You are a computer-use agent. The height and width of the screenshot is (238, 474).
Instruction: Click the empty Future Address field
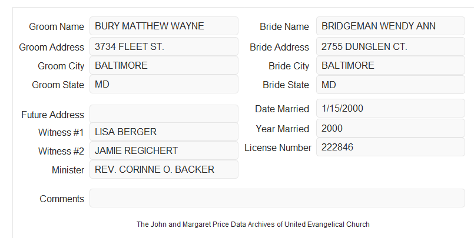(164, 114)
